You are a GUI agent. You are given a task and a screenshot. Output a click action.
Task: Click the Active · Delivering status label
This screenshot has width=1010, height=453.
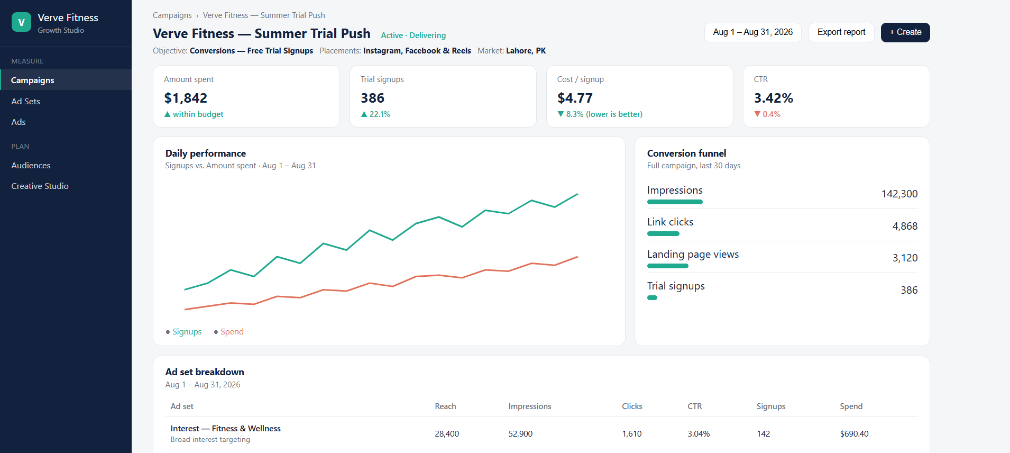(x=413, y=35)
